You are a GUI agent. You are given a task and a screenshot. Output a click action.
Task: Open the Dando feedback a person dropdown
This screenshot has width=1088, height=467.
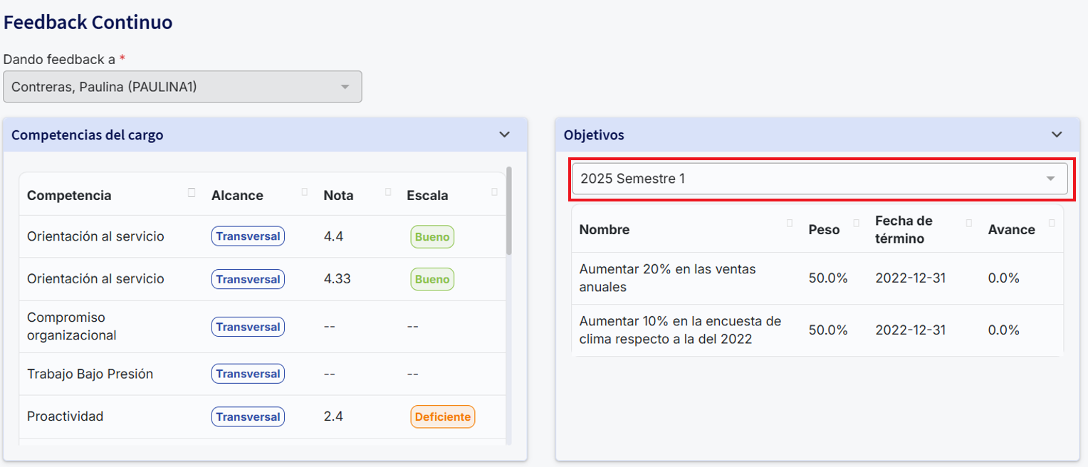[x=182, y=87]
